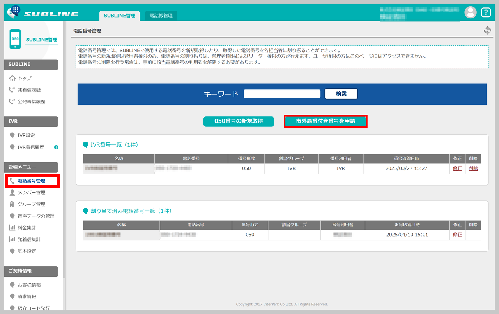499x314 pixels.
Task: Click the building icon beside グループ管理
Action: pos(12,204)
